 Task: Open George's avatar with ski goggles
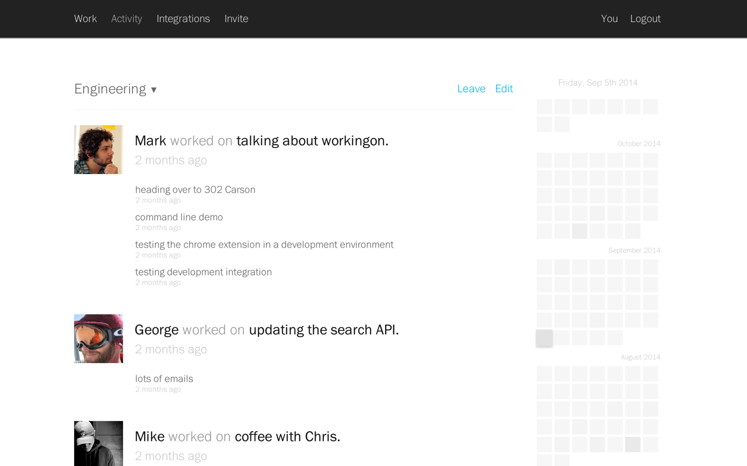click(x=98, y=338)
